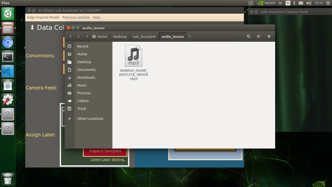332x187 pixels.
Task: Open Music in the sidebar
Action: click(82, 85)
